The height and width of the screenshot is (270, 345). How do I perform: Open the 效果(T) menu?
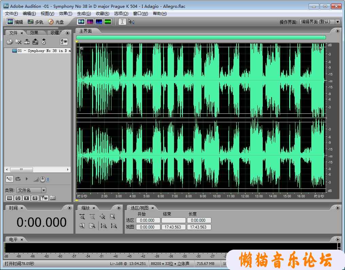coord(66,13)
